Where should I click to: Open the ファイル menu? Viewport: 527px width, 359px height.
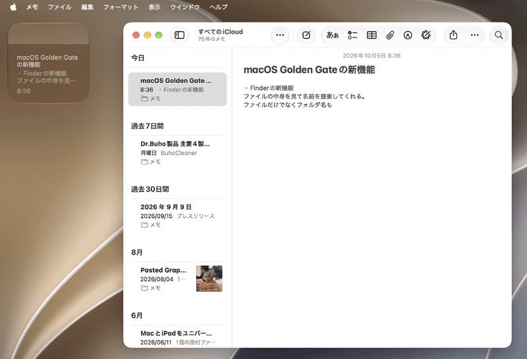click(x=59, y=7)
